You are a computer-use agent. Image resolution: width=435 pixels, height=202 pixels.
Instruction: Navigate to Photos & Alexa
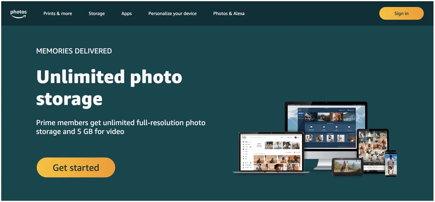tap(229, 13)
